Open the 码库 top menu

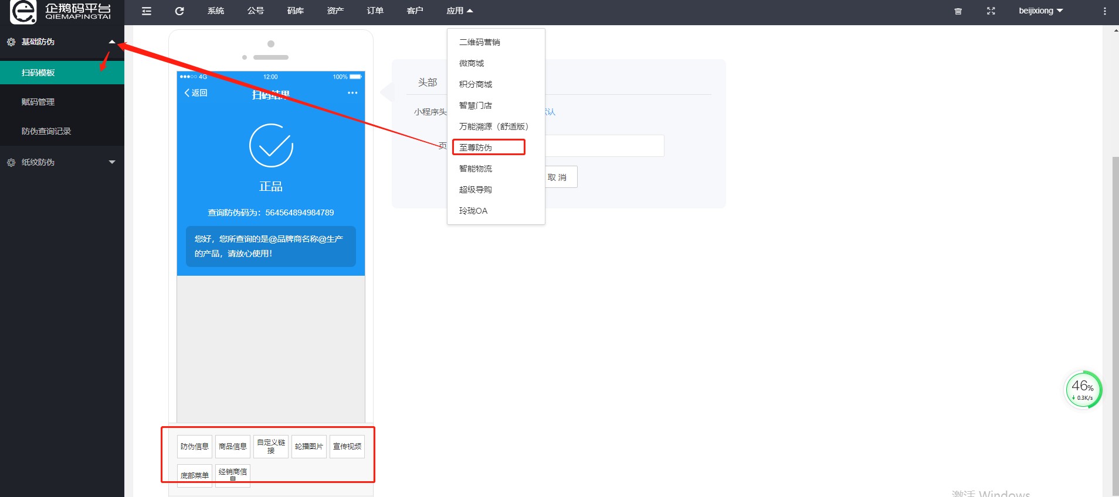click(296, 11)
